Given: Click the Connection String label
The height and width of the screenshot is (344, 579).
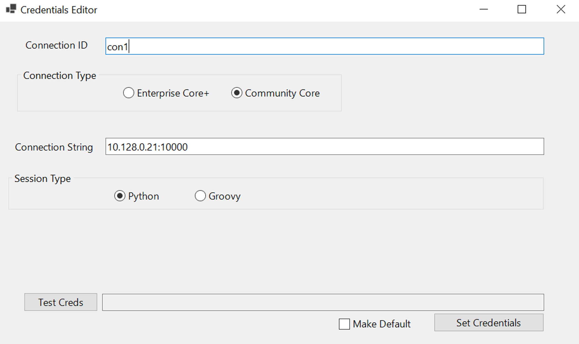Looking at the screenshot, I should point(54,147).
